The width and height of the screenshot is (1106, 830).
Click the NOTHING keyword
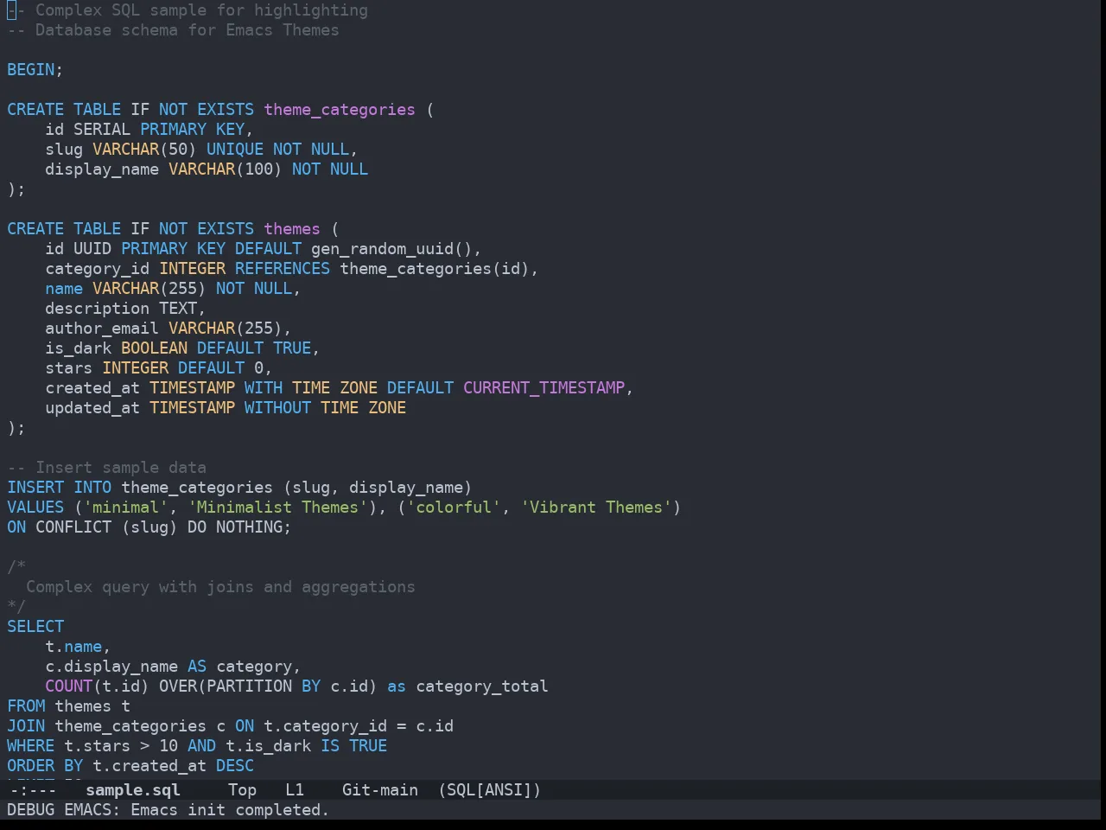[249, 527]
